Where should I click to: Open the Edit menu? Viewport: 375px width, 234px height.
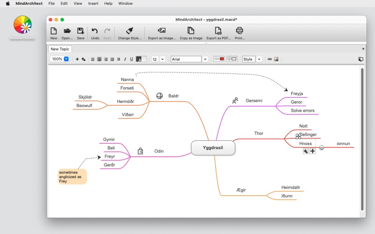pyautogui.click(x=64, y=3)
